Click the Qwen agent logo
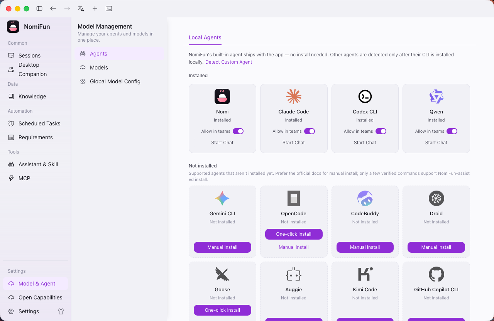 [436, 96]
